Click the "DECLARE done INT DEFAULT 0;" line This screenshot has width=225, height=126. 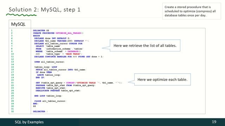52,38
